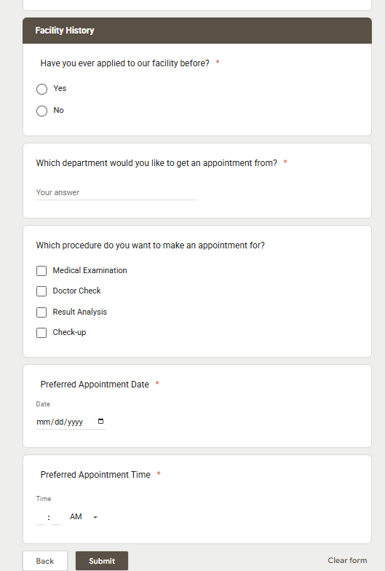Click the procedure question title text
385x571 pixels.
click(x=150, y=245)
